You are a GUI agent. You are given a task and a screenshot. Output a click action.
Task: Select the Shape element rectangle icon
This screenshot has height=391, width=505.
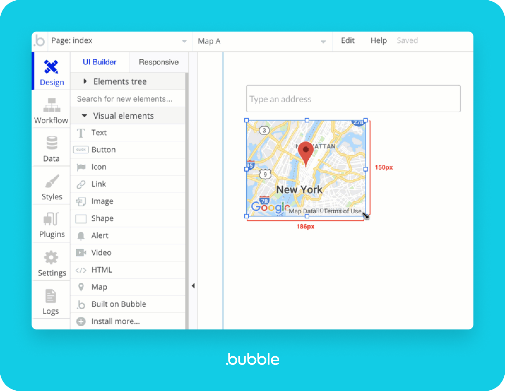click(x=81, y=219)
